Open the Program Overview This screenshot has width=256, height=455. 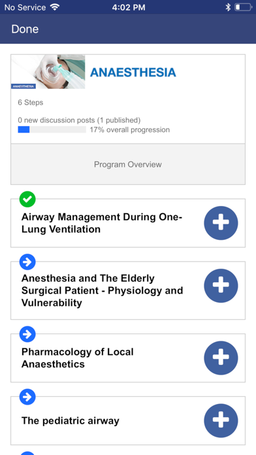coord(128,164)
